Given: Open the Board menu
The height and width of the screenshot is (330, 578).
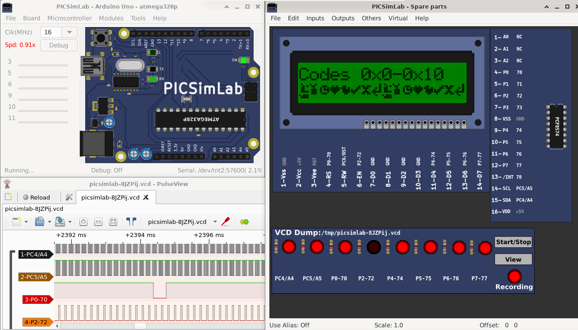Looking at the screenshot, I should tap(32, 18).
